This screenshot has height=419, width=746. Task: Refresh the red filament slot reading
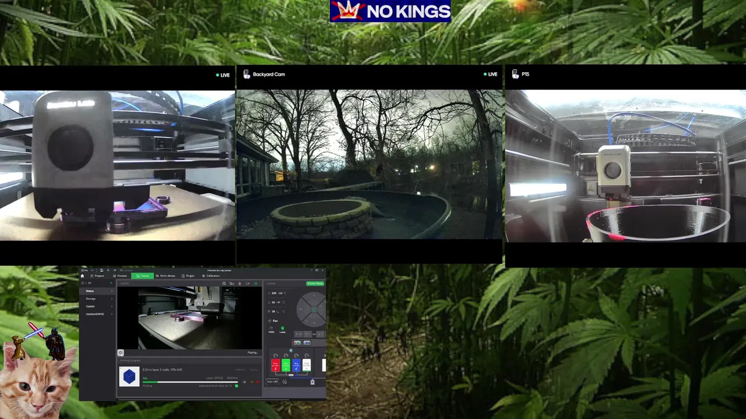point(276,356)
